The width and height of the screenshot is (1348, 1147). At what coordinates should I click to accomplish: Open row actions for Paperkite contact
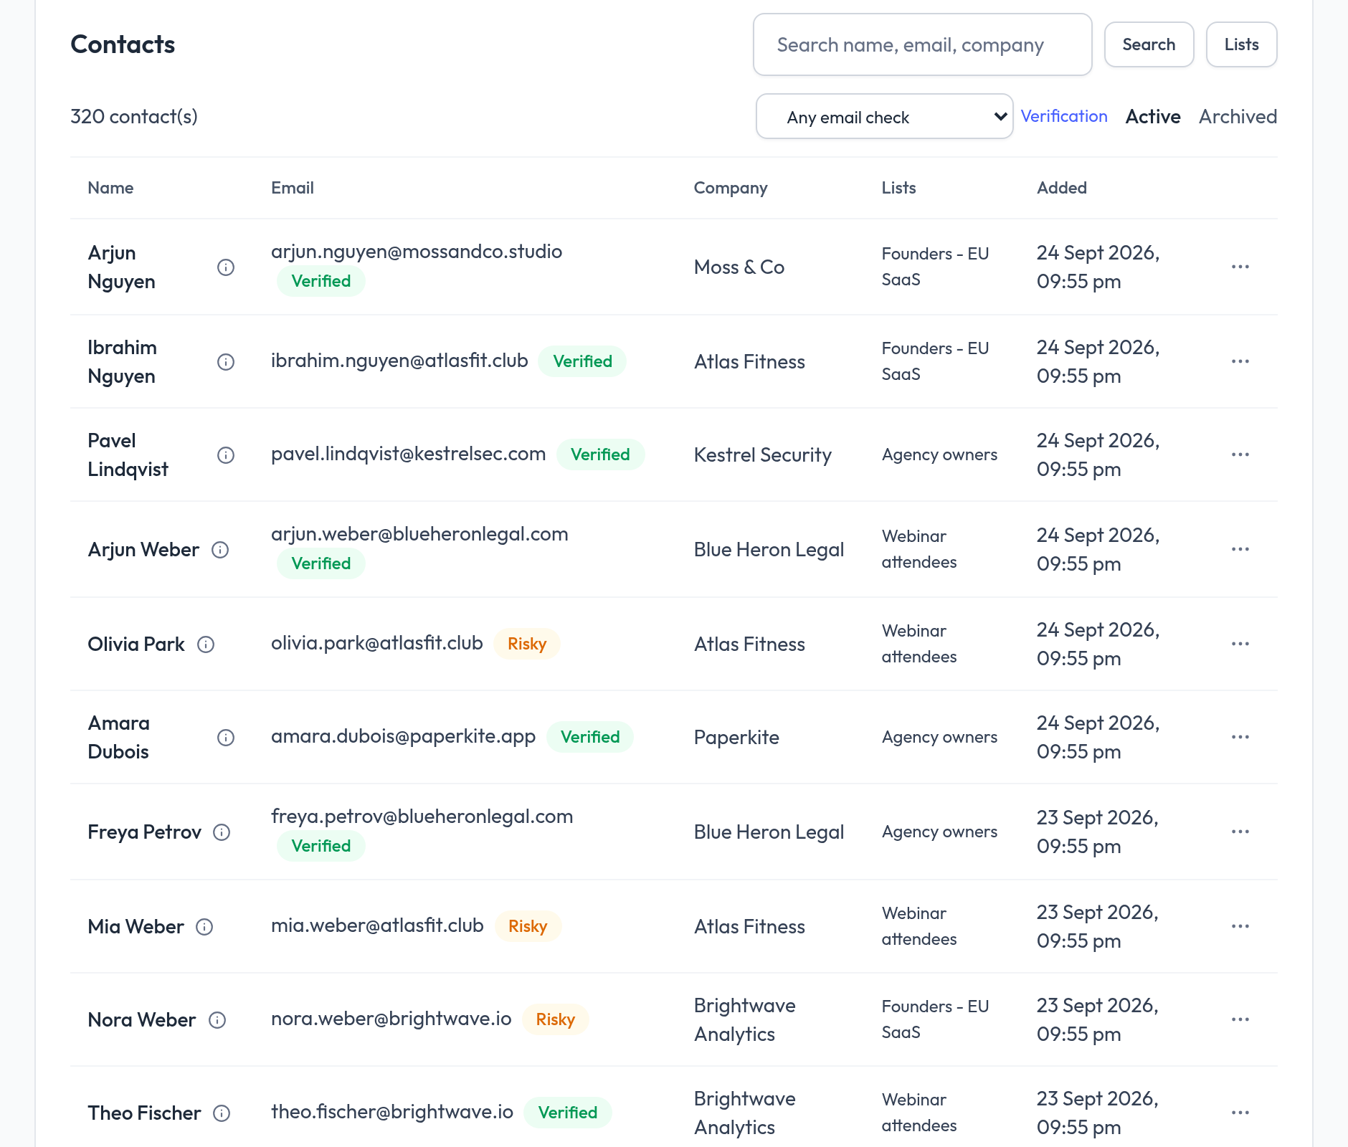click(x=1240, y=737)
